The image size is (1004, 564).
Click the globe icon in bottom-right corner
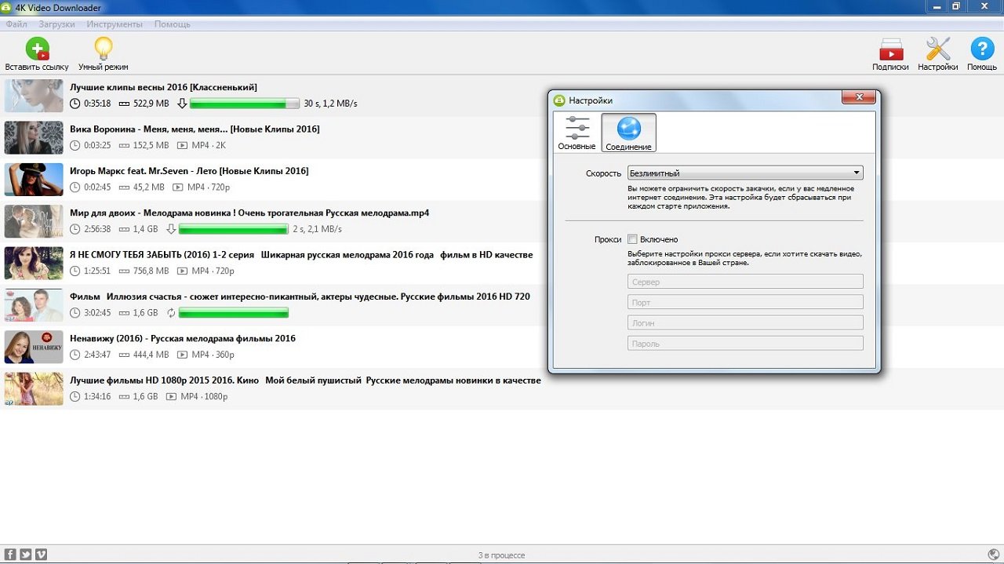pyautogui.click(x=993, y=555)
